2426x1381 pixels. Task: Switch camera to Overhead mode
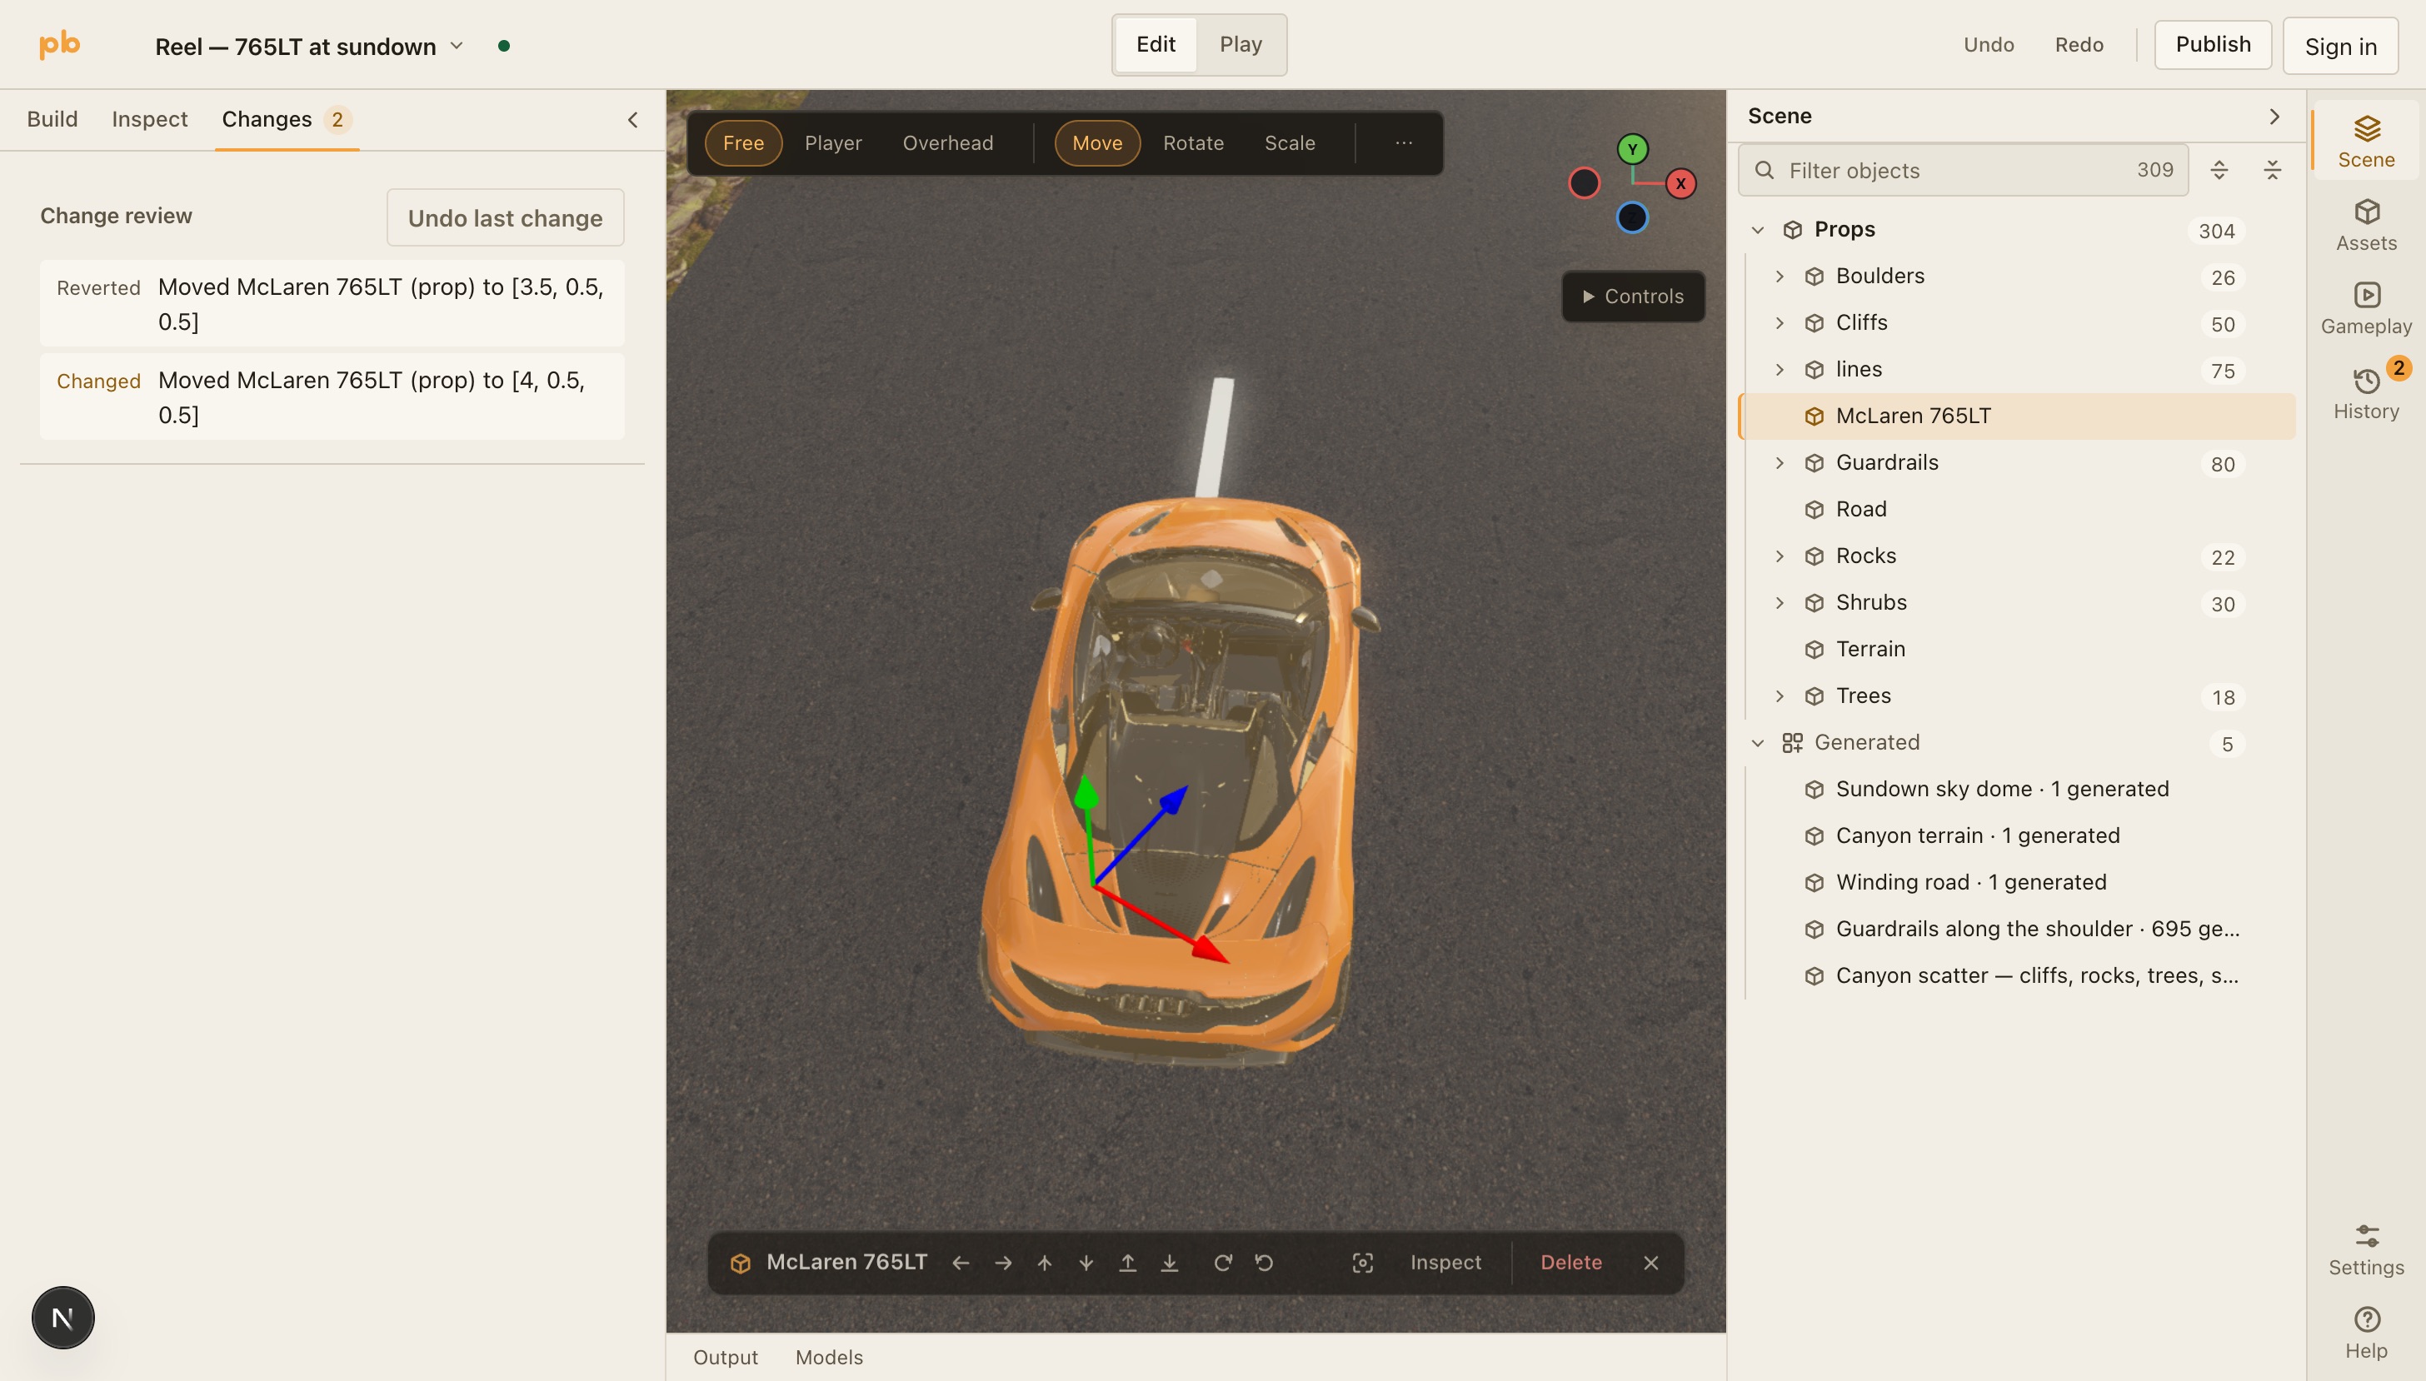click(947, 143)
